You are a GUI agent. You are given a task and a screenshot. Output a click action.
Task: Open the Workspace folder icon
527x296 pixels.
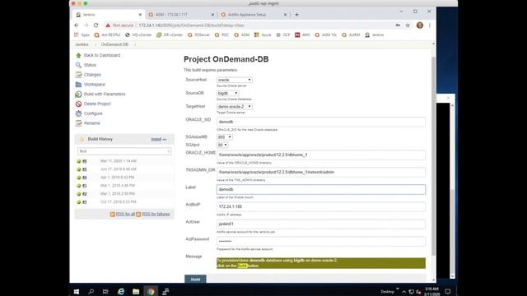[x=79, y=85]
